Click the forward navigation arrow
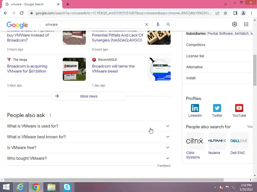 [14, 13]
